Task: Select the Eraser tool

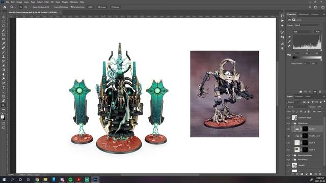Action: coord(4,66)
